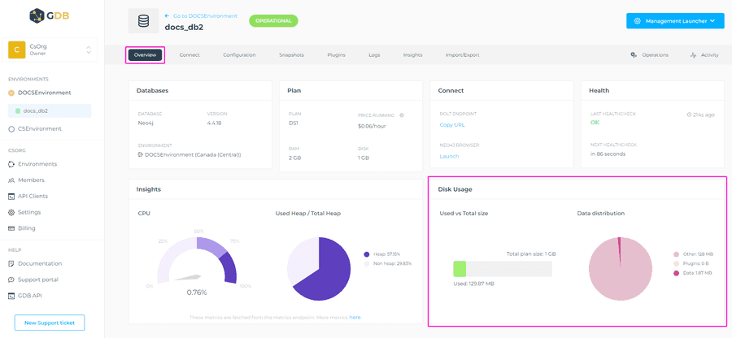This screenshot has width=732, height=338.
Task: Click the Management Launcher gear icon
Action: coord(637,21)
